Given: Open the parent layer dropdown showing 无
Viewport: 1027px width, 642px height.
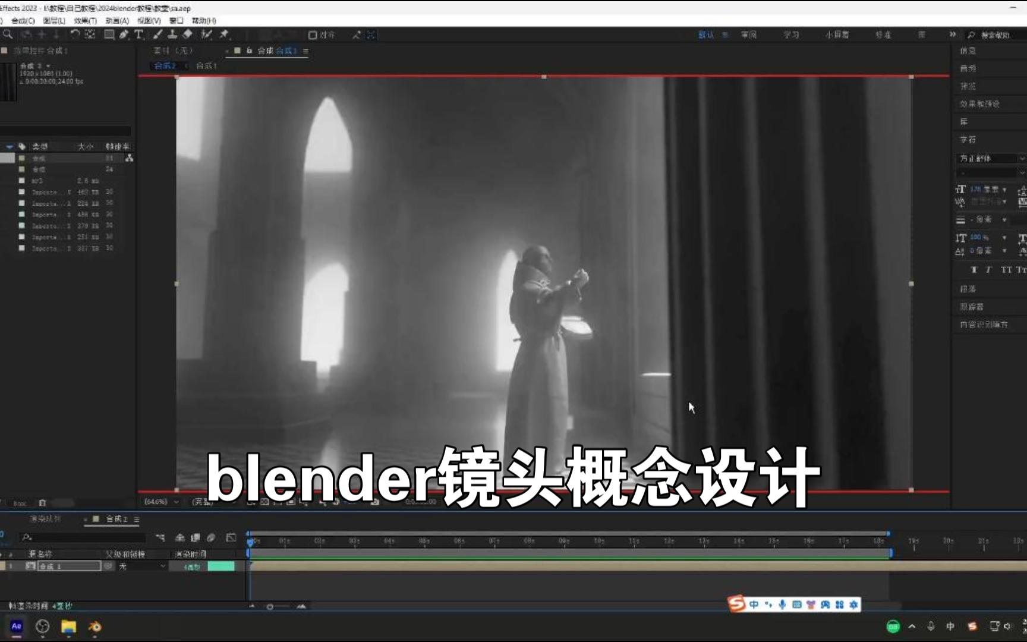Looking at the screenshot, I should pyautogui.click(x=141, y=567).
